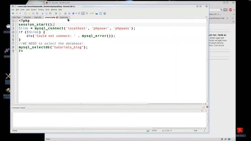The height and width of the screenshot is (141, 251).
Task: Click the text 'tutorials_blog' in line 8
Action: click(x=68, y=47)
